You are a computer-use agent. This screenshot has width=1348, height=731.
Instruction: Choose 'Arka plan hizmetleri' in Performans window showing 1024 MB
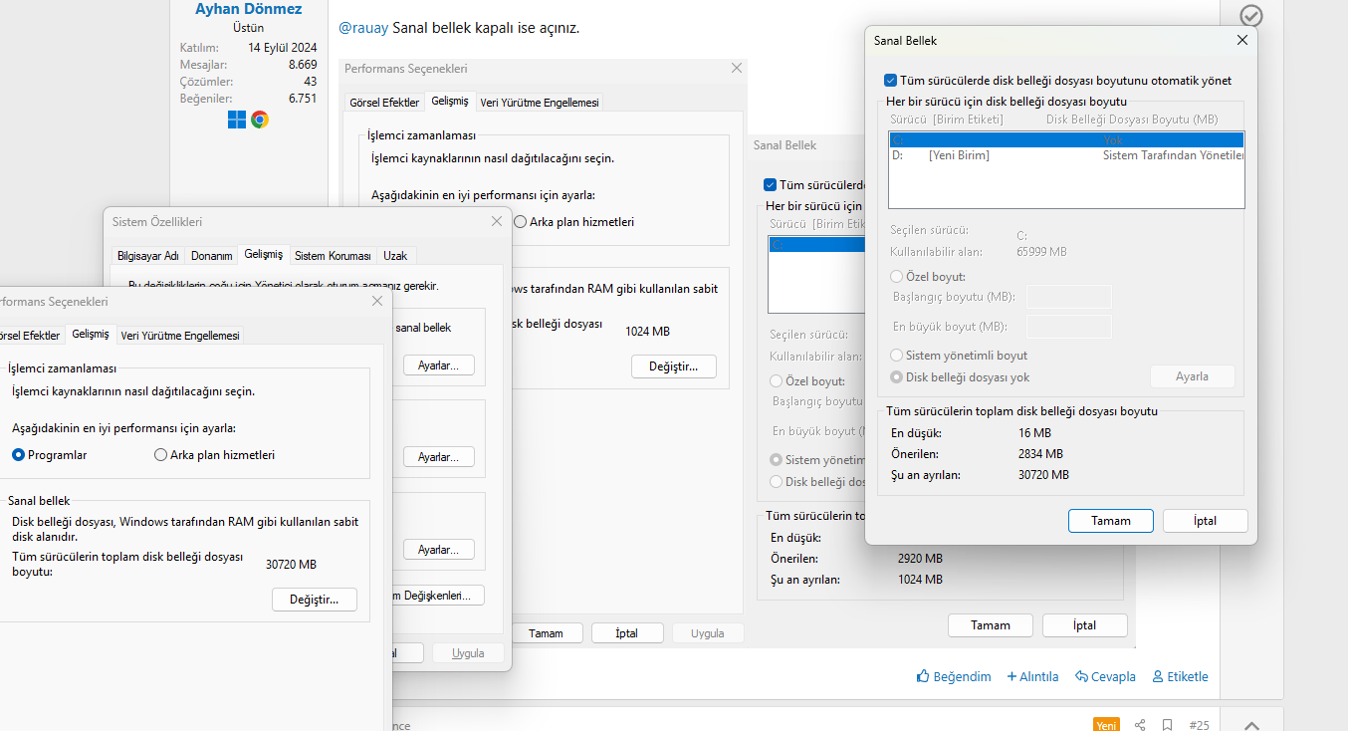click(520, 222)
